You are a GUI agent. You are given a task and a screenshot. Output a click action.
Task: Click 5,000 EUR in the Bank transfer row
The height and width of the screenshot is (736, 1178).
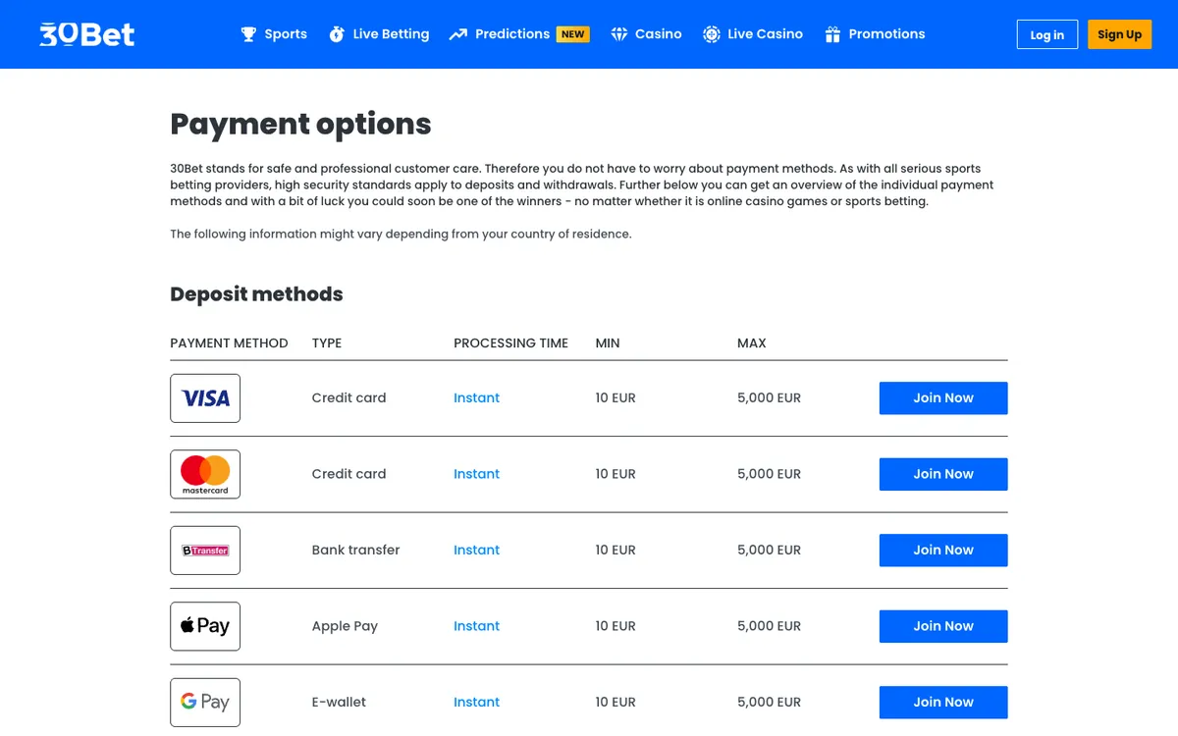coord(769,551)
